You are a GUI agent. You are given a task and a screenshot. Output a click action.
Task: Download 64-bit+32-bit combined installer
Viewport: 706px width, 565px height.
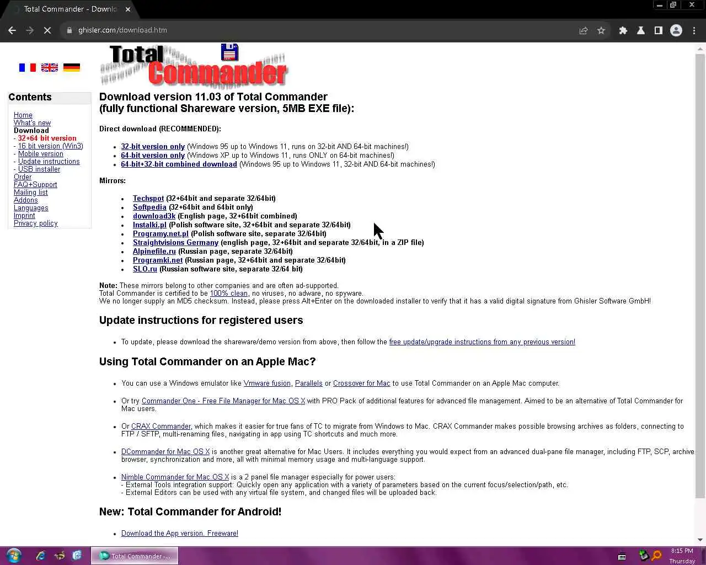tap(179, 164)
